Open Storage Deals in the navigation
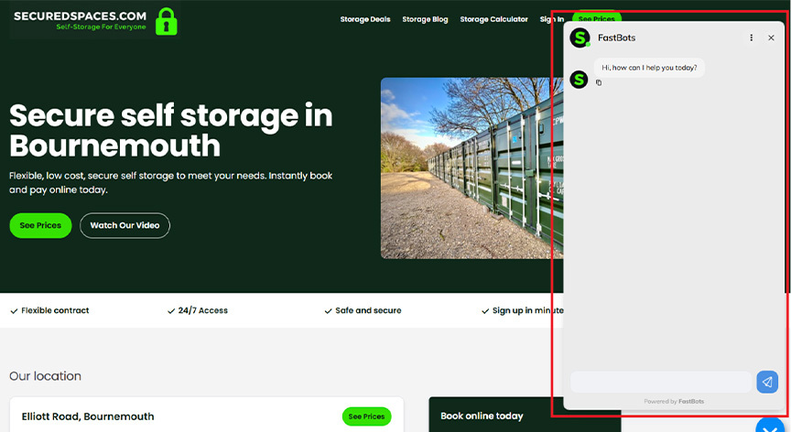The height and width of the screenshot is (432, 791). click(365, 19)
